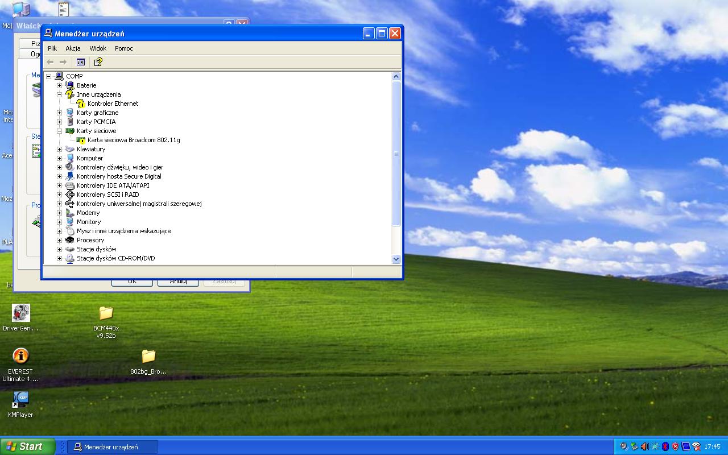Click the Karty PCMCIA card icon
This screenshot has width=728, height=455.
(x=70, y=122)
